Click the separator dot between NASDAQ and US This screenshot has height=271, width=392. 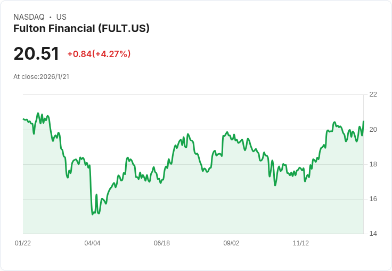click(50, 17)
